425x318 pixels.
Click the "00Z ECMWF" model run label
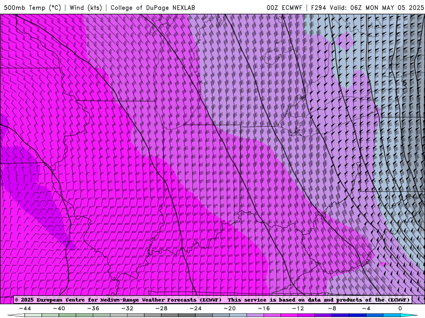284,7
